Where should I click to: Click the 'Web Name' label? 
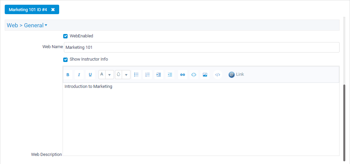coord(53,47)
